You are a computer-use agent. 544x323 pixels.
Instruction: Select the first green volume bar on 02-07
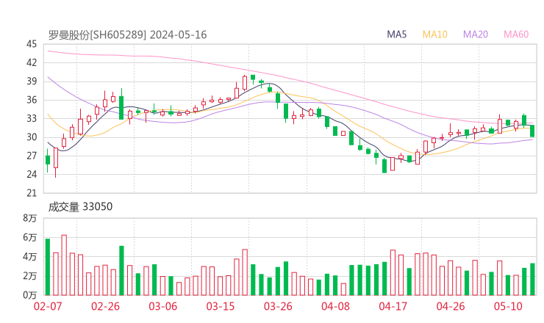click(48, 267)
